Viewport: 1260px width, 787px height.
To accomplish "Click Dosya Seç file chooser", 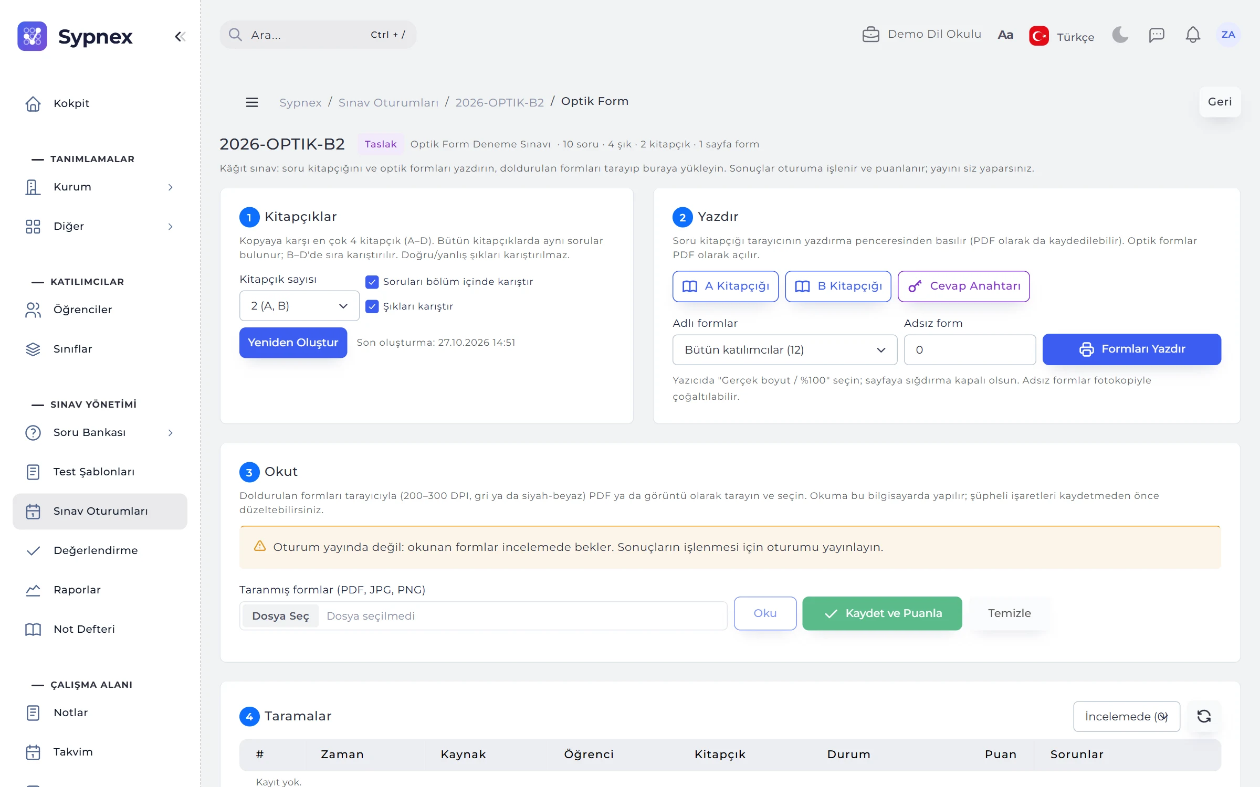I will (280, 616).
